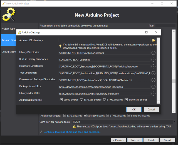Click Arduino Settings scrollbar down arrow
The height and width of the screenshot is (145, 178).
click(x=158, y=102)
